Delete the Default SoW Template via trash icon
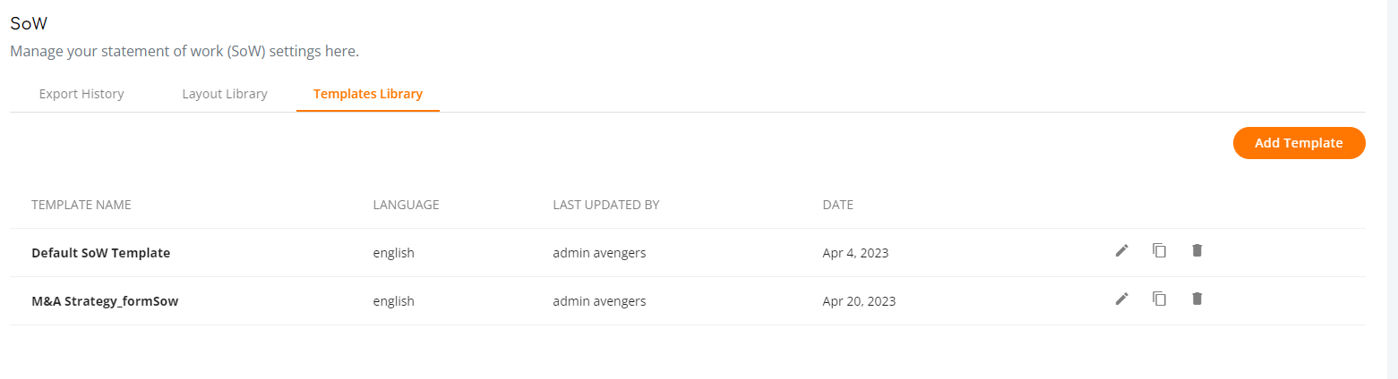The image size is (1398, 379). click(1196, 251)
